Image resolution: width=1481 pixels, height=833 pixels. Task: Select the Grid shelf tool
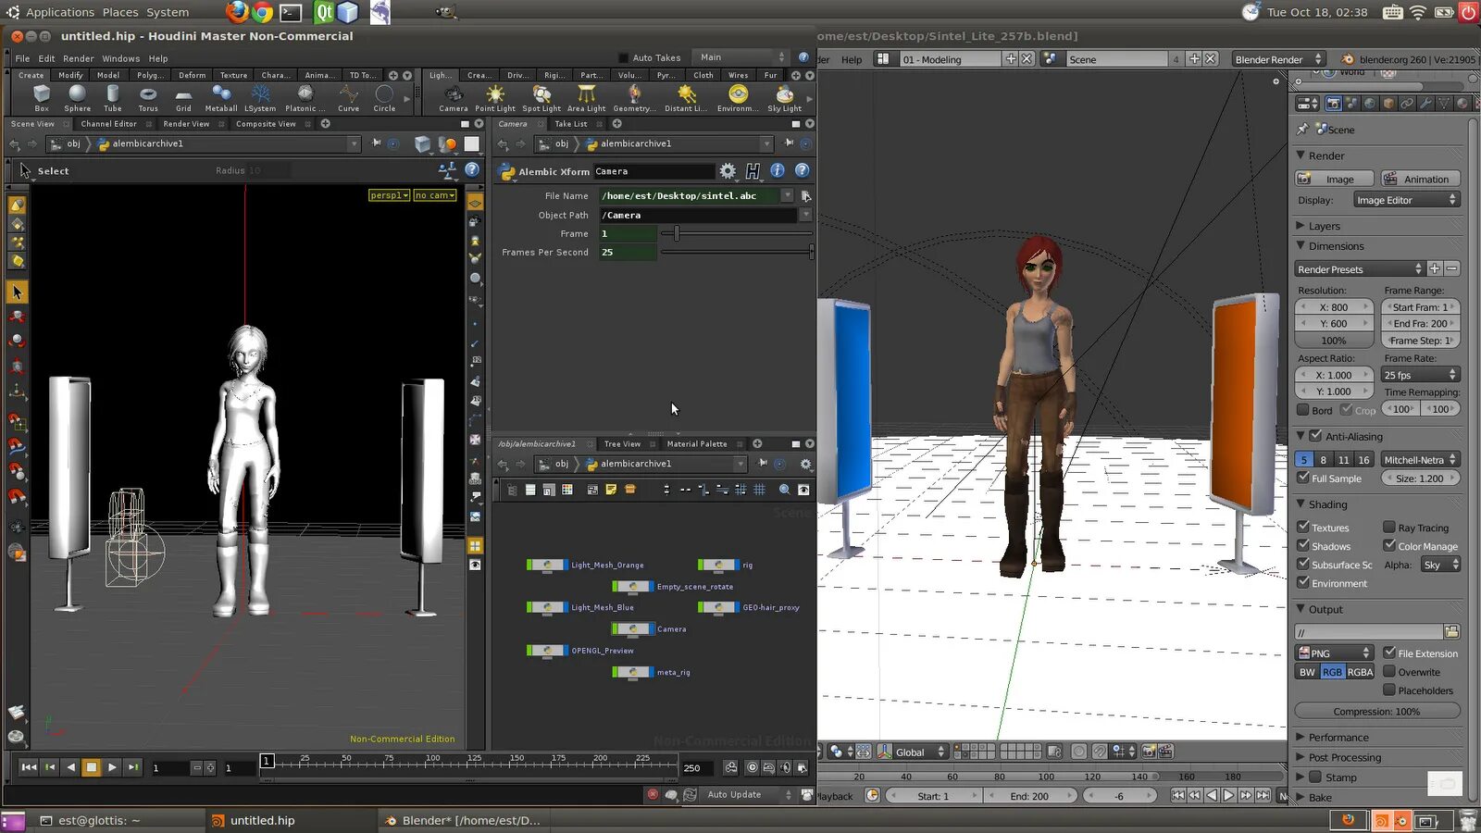pyautogui.click(x=183, y=98)
